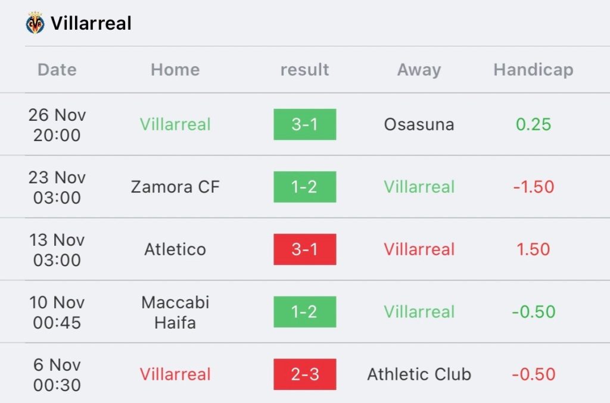
Task: Click the -1.50 handicap value
Action: [533, 187]
